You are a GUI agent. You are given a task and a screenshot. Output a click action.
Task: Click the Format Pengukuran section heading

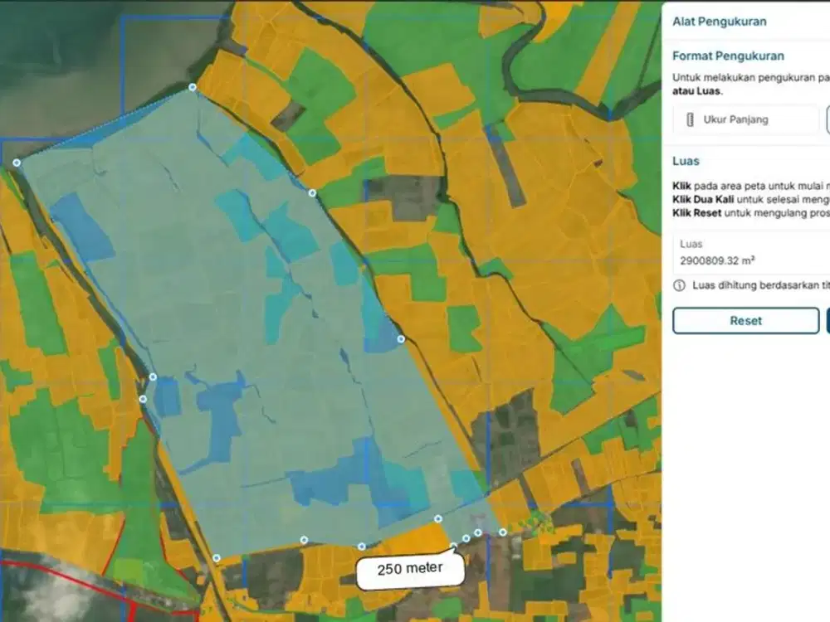(x=729, y=56)
